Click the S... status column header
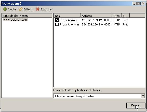 125,16
